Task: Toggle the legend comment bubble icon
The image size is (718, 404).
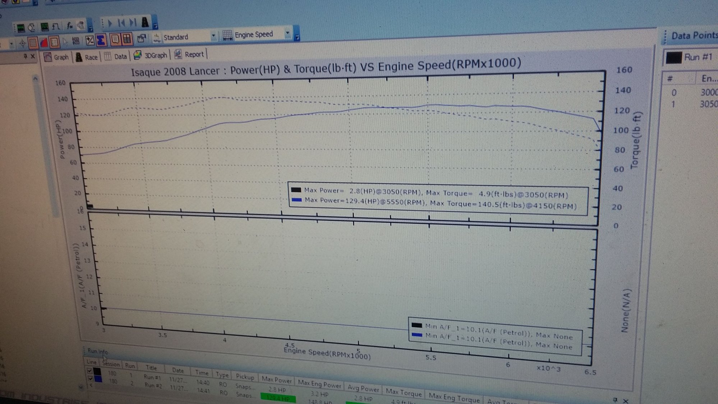Action: (115, 39)
